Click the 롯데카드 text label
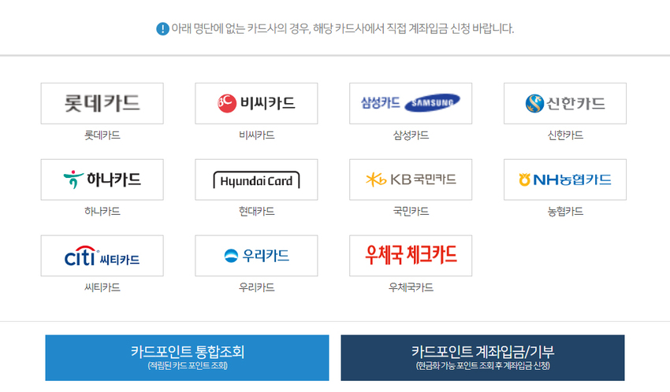Viewport: 670px width, 392px height. (x=102, y=135)
